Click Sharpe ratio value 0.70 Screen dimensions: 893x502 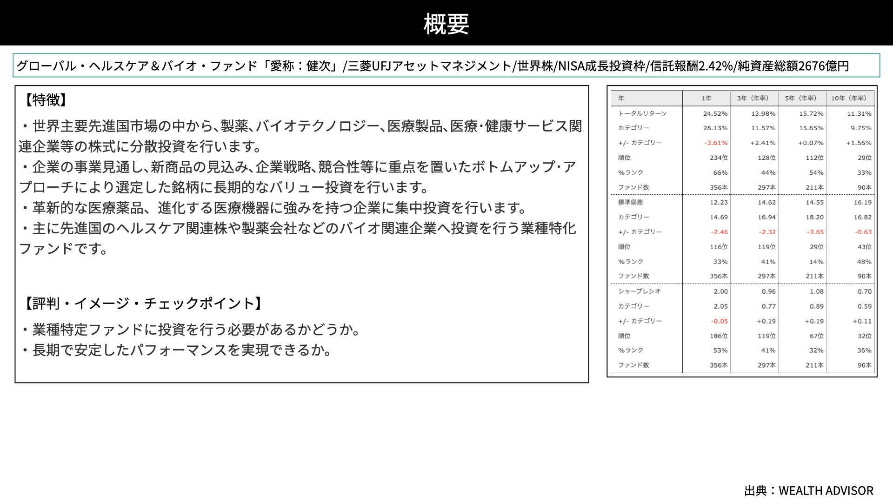click(x=864, y=291)
